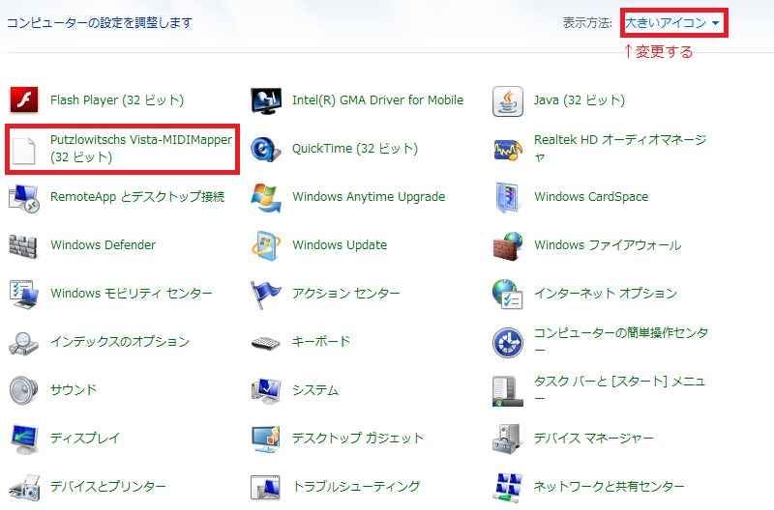Viewport: 774px width, 510px height.
Task: Open the Windows Update icon
Action: click(x=266, y=245)
